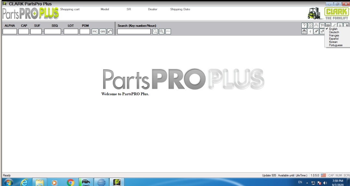Go to Home with the house icon
Image resolution: width=350 pixels, height=186 pixels.
point(304,31)
